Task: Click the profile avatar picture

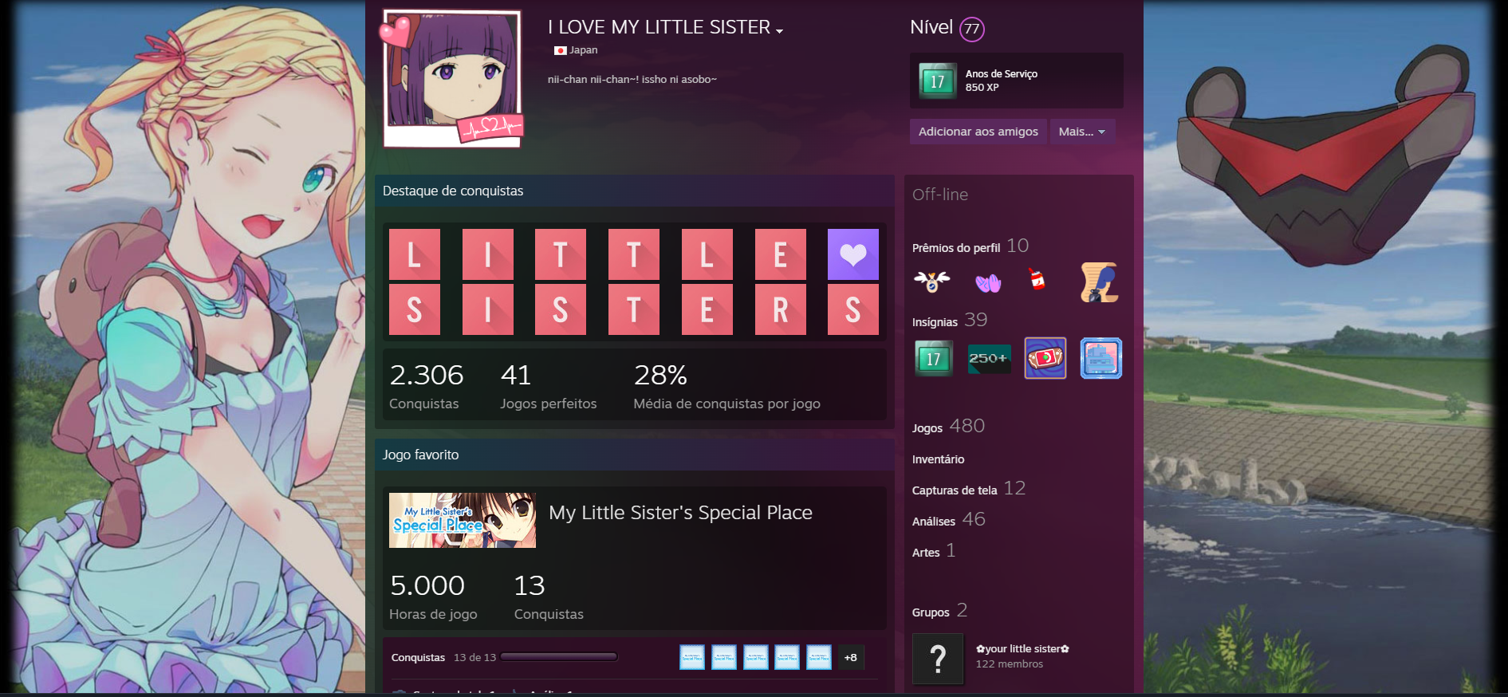Action: pyautogui.click(x=451, y=78)
